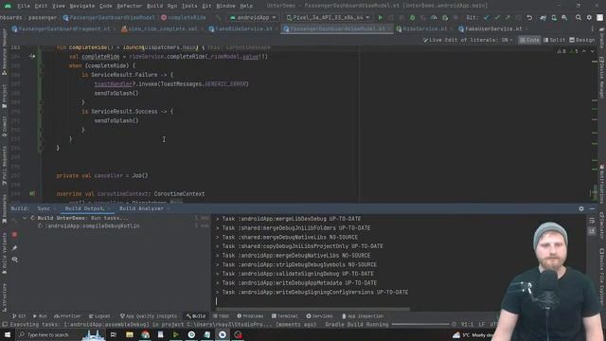Open File Explorer from taskbar
This screenshot has width=606, height=341.
tap(130, 334)
